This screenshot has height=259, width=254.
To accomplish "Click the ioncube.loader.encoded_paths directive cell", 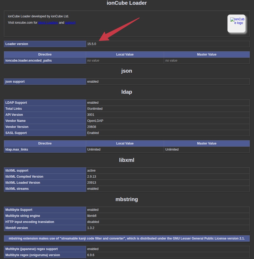I will (x=45, y=61).
